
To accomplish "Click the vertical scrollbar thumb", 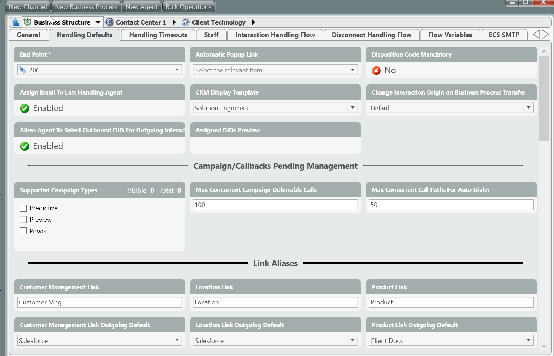I will 544,97.
